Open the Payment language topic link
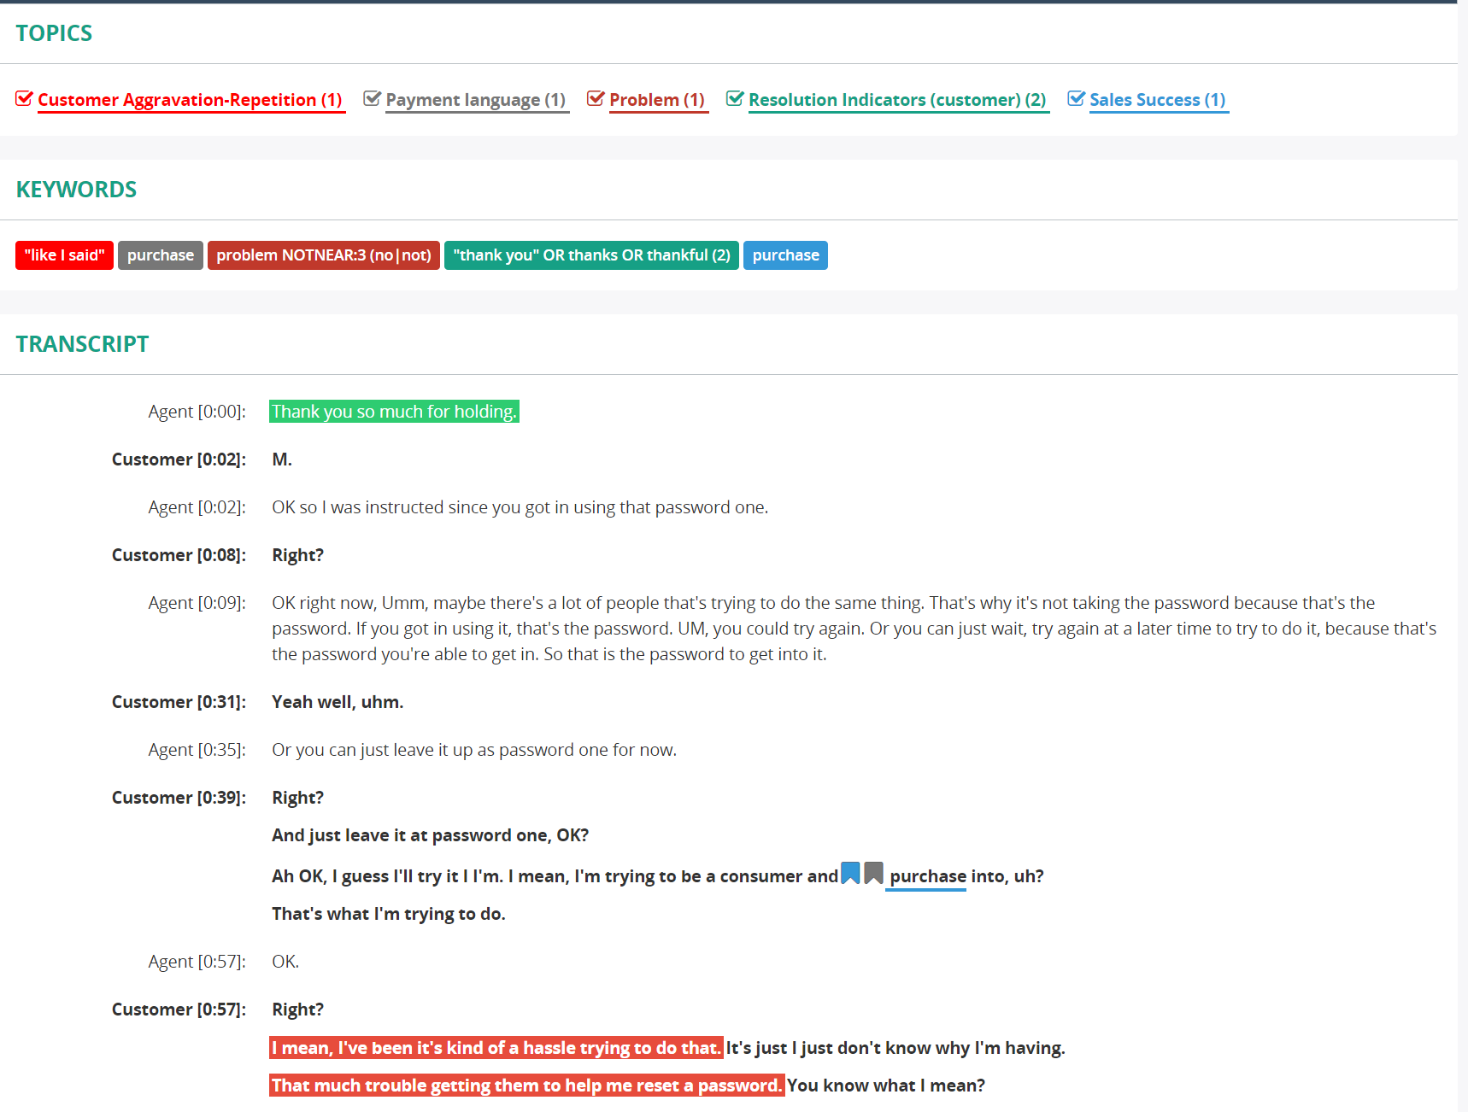This screenshot has width=1468, height=1112. click(x=476, y=100)
